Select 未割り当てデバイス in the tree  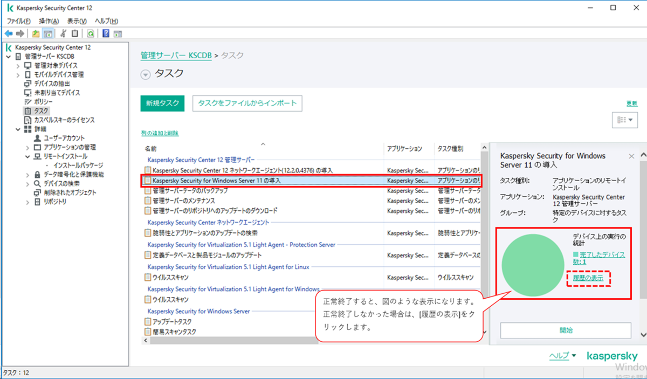57,93
